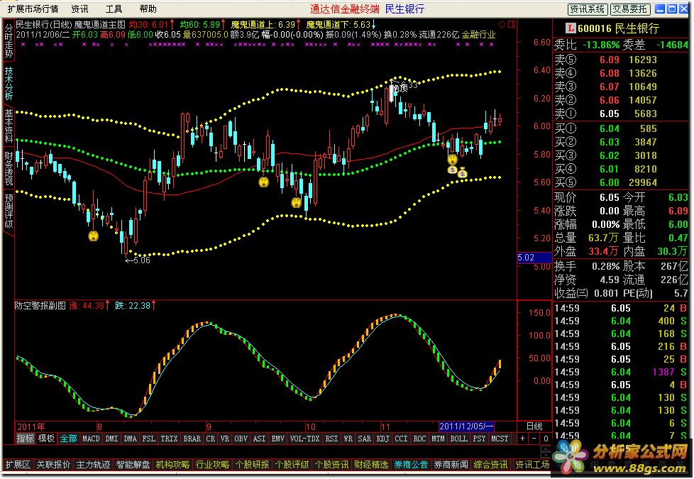Screen dimensions: 694x479
Task: Click the 2011/12/05 date marker on timeline
Action: (x=466, y=426)
